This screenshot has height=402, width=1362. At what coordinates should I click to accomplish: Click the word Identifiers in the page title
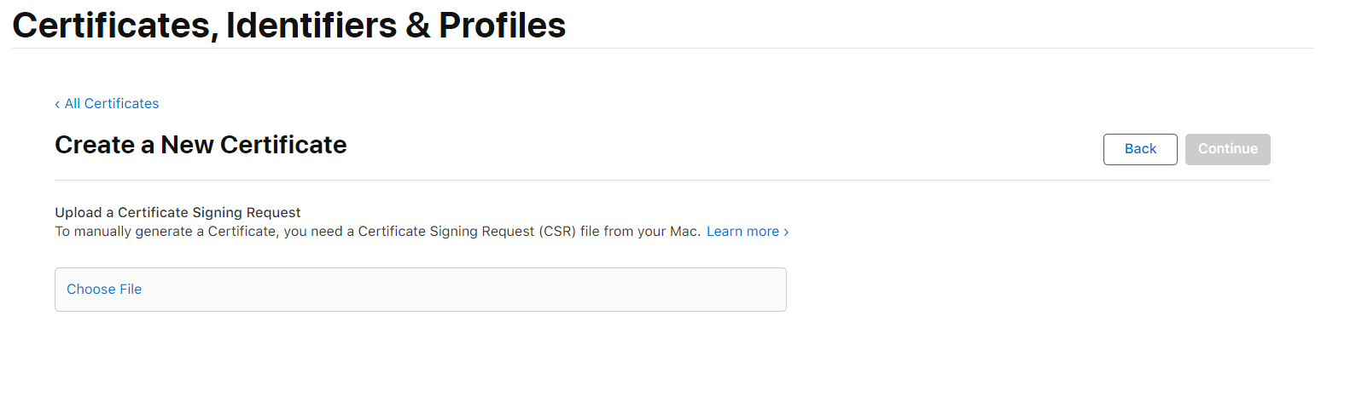[311, 26]
